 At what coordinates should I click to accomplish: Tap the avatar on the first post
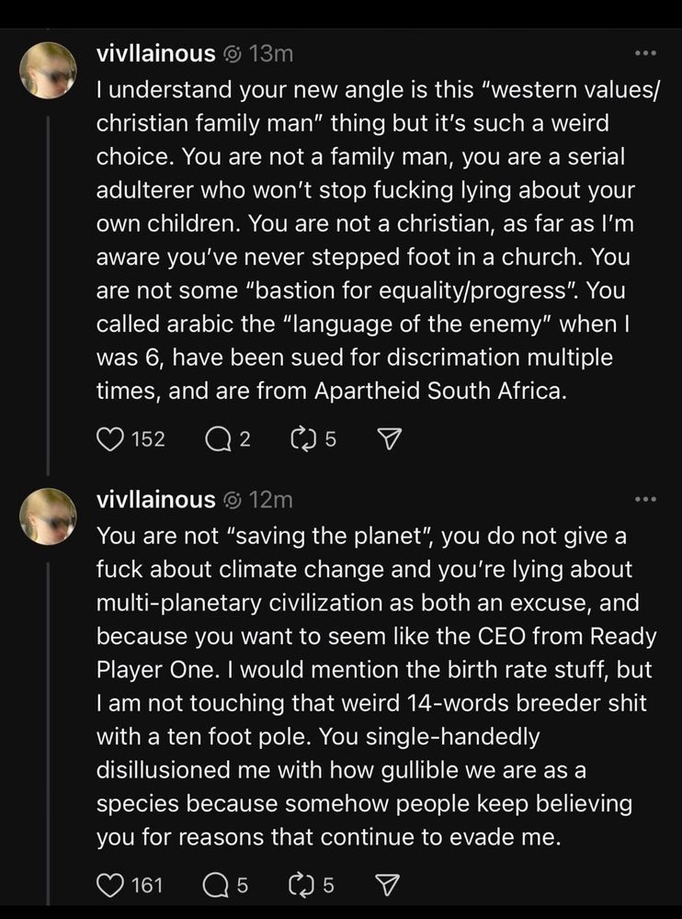49,71
